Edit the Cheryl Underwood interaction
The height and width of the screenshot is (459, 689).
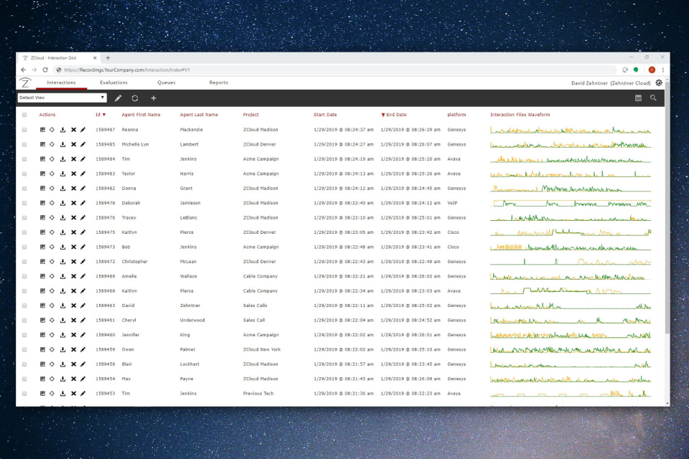(x=83, y=320)
